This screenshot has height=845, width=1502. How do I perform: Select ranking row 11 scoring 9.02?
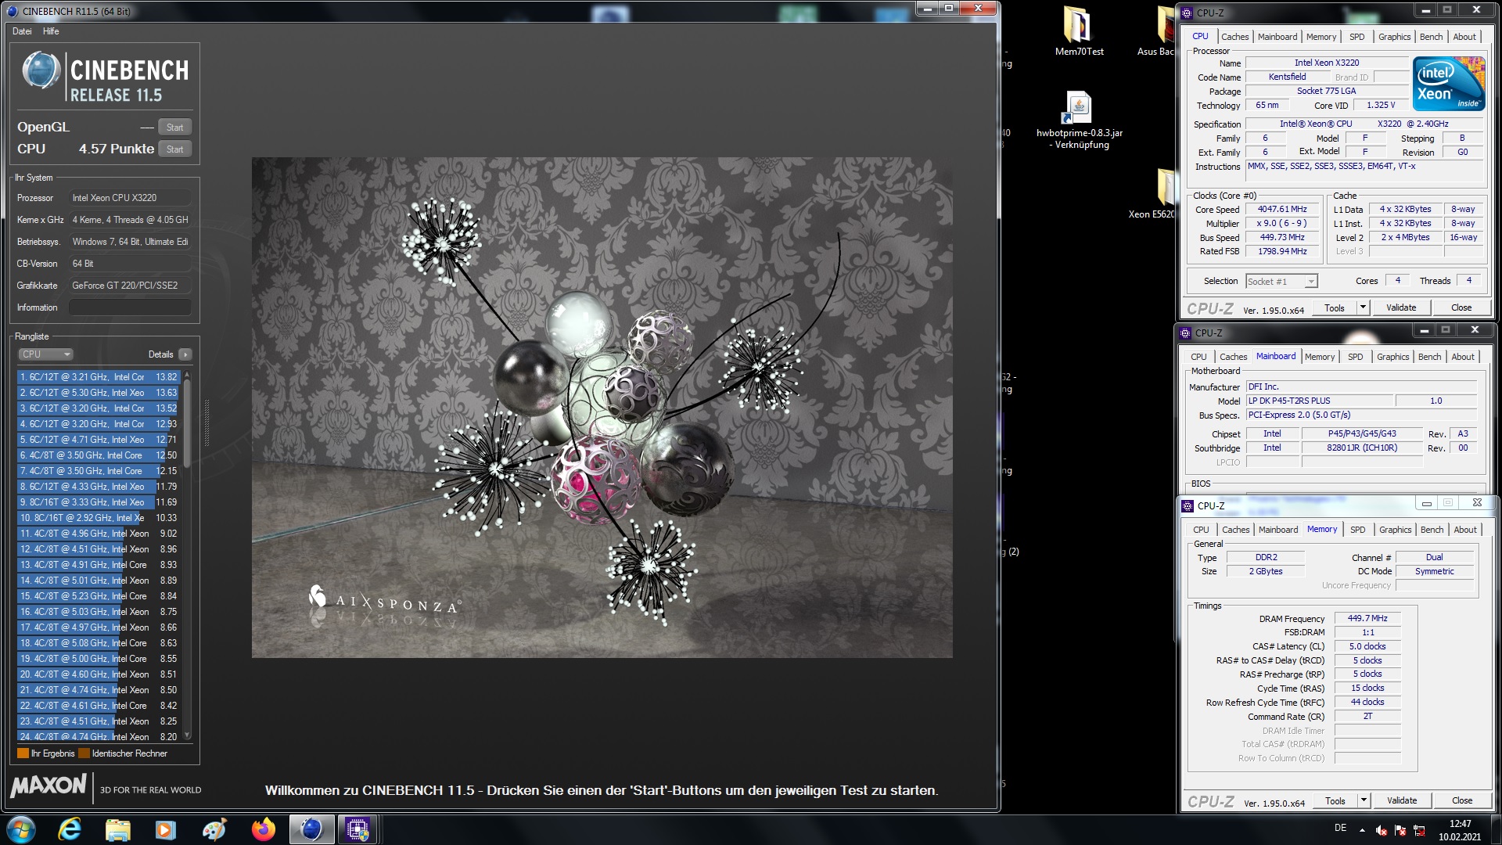(x=99, y=534)
